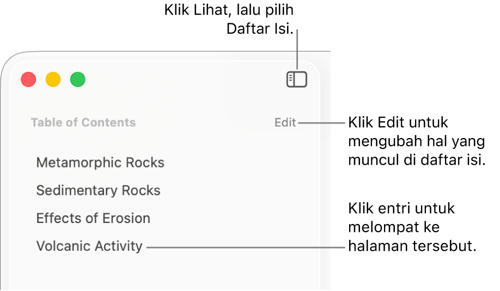Select the Metamorphic Rocks entry
The width and height of the screenshot is (500, 291).
point(100,163)
